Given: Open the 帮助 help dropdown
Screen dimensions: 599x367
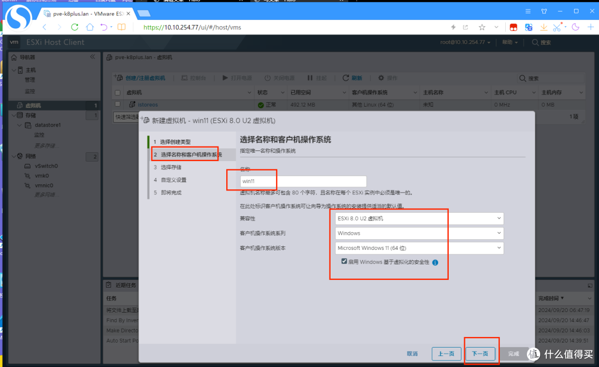Looking at the screenshot, I should pos(510,42).
